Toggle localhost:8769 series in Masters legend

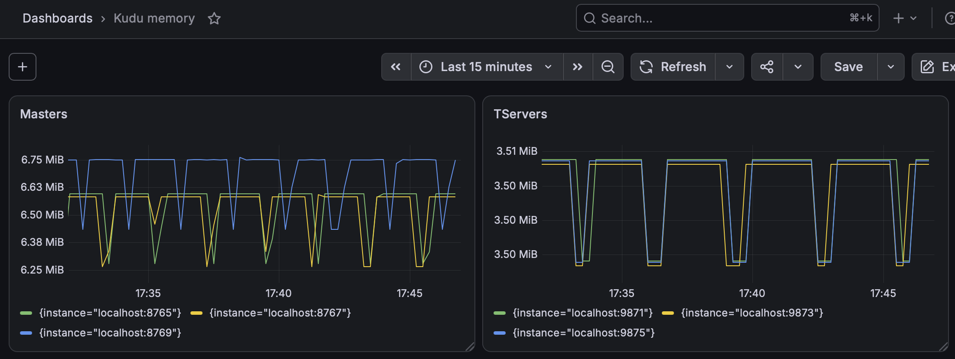(x=110, y=333)
